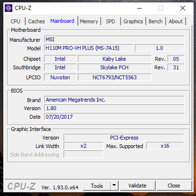Click the CPU-Z app icon in title bar
This screenshot has width=196, height=196.
point(9,8)
